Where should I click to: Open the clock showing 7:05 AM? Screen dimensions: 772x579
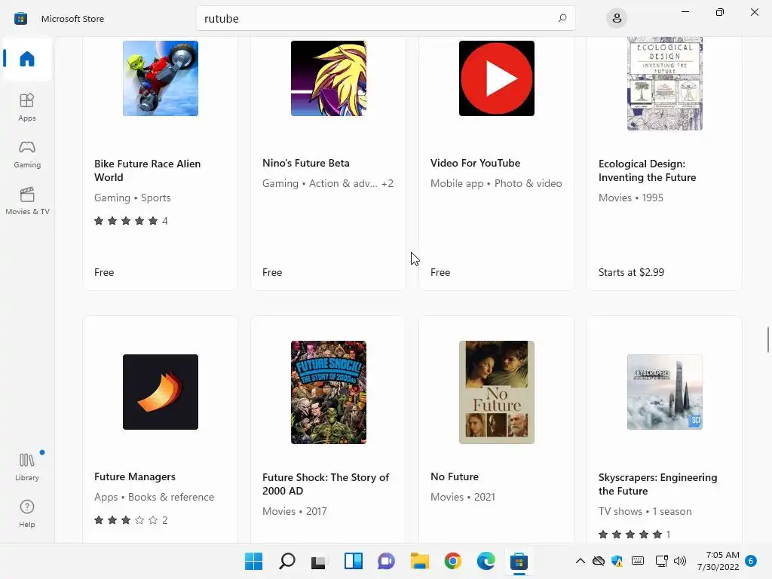tap(718, 561)
